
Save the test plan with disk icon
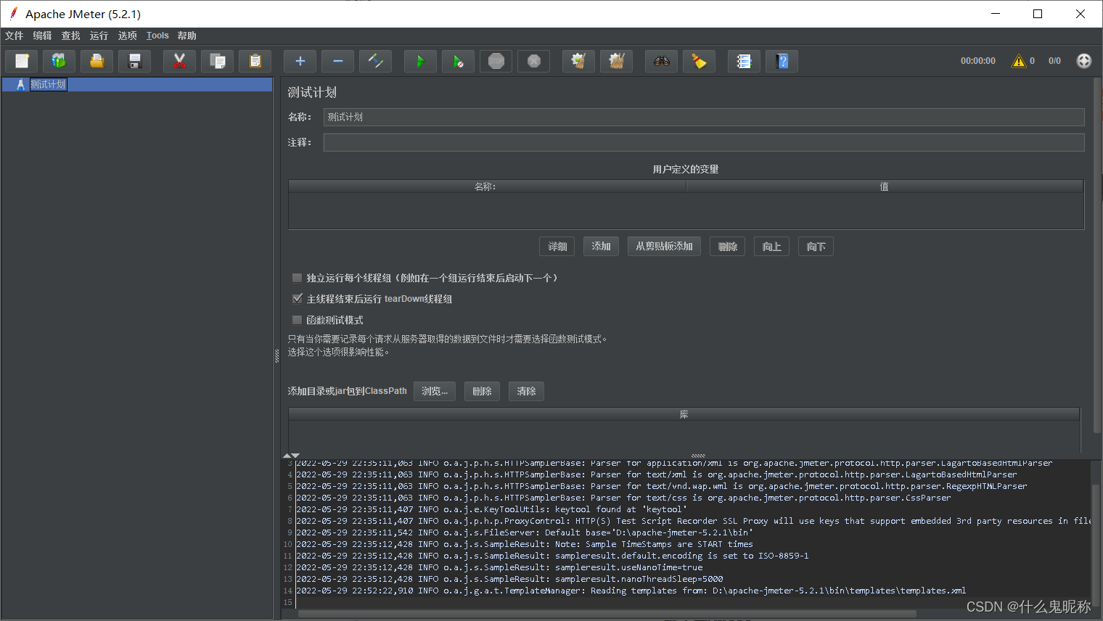134,62
